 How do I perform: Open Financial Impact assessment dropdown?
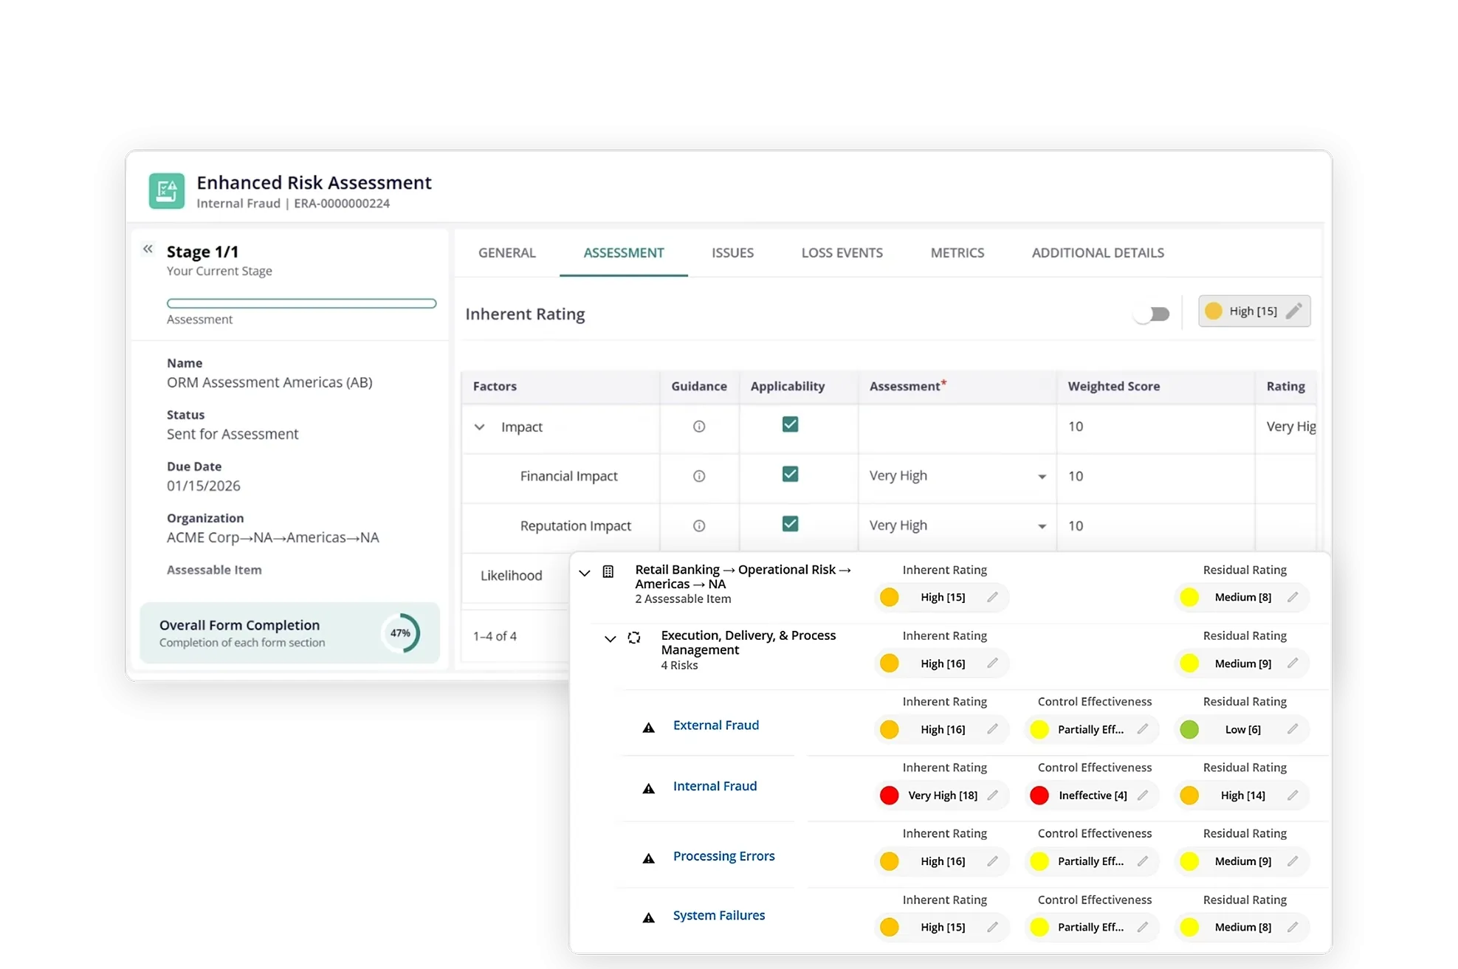click(x=1041, y=477)
